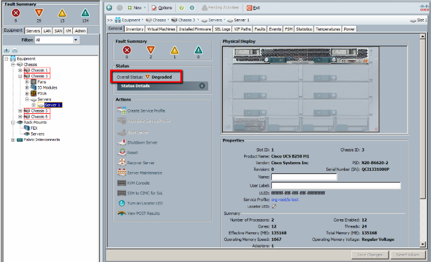
Task: Open Pending Activities in toolbar
Action: tap(220, 8)
